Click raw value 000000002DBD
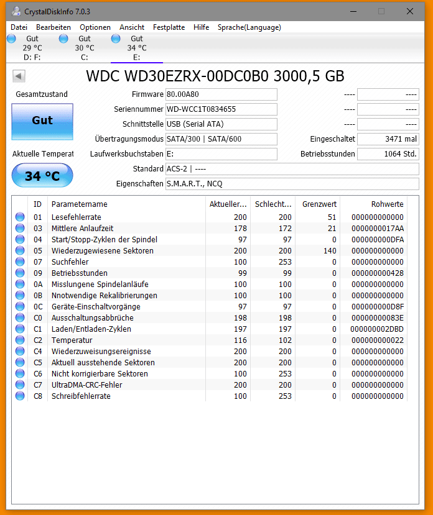The image size is (433, 515). coord(377,329)
